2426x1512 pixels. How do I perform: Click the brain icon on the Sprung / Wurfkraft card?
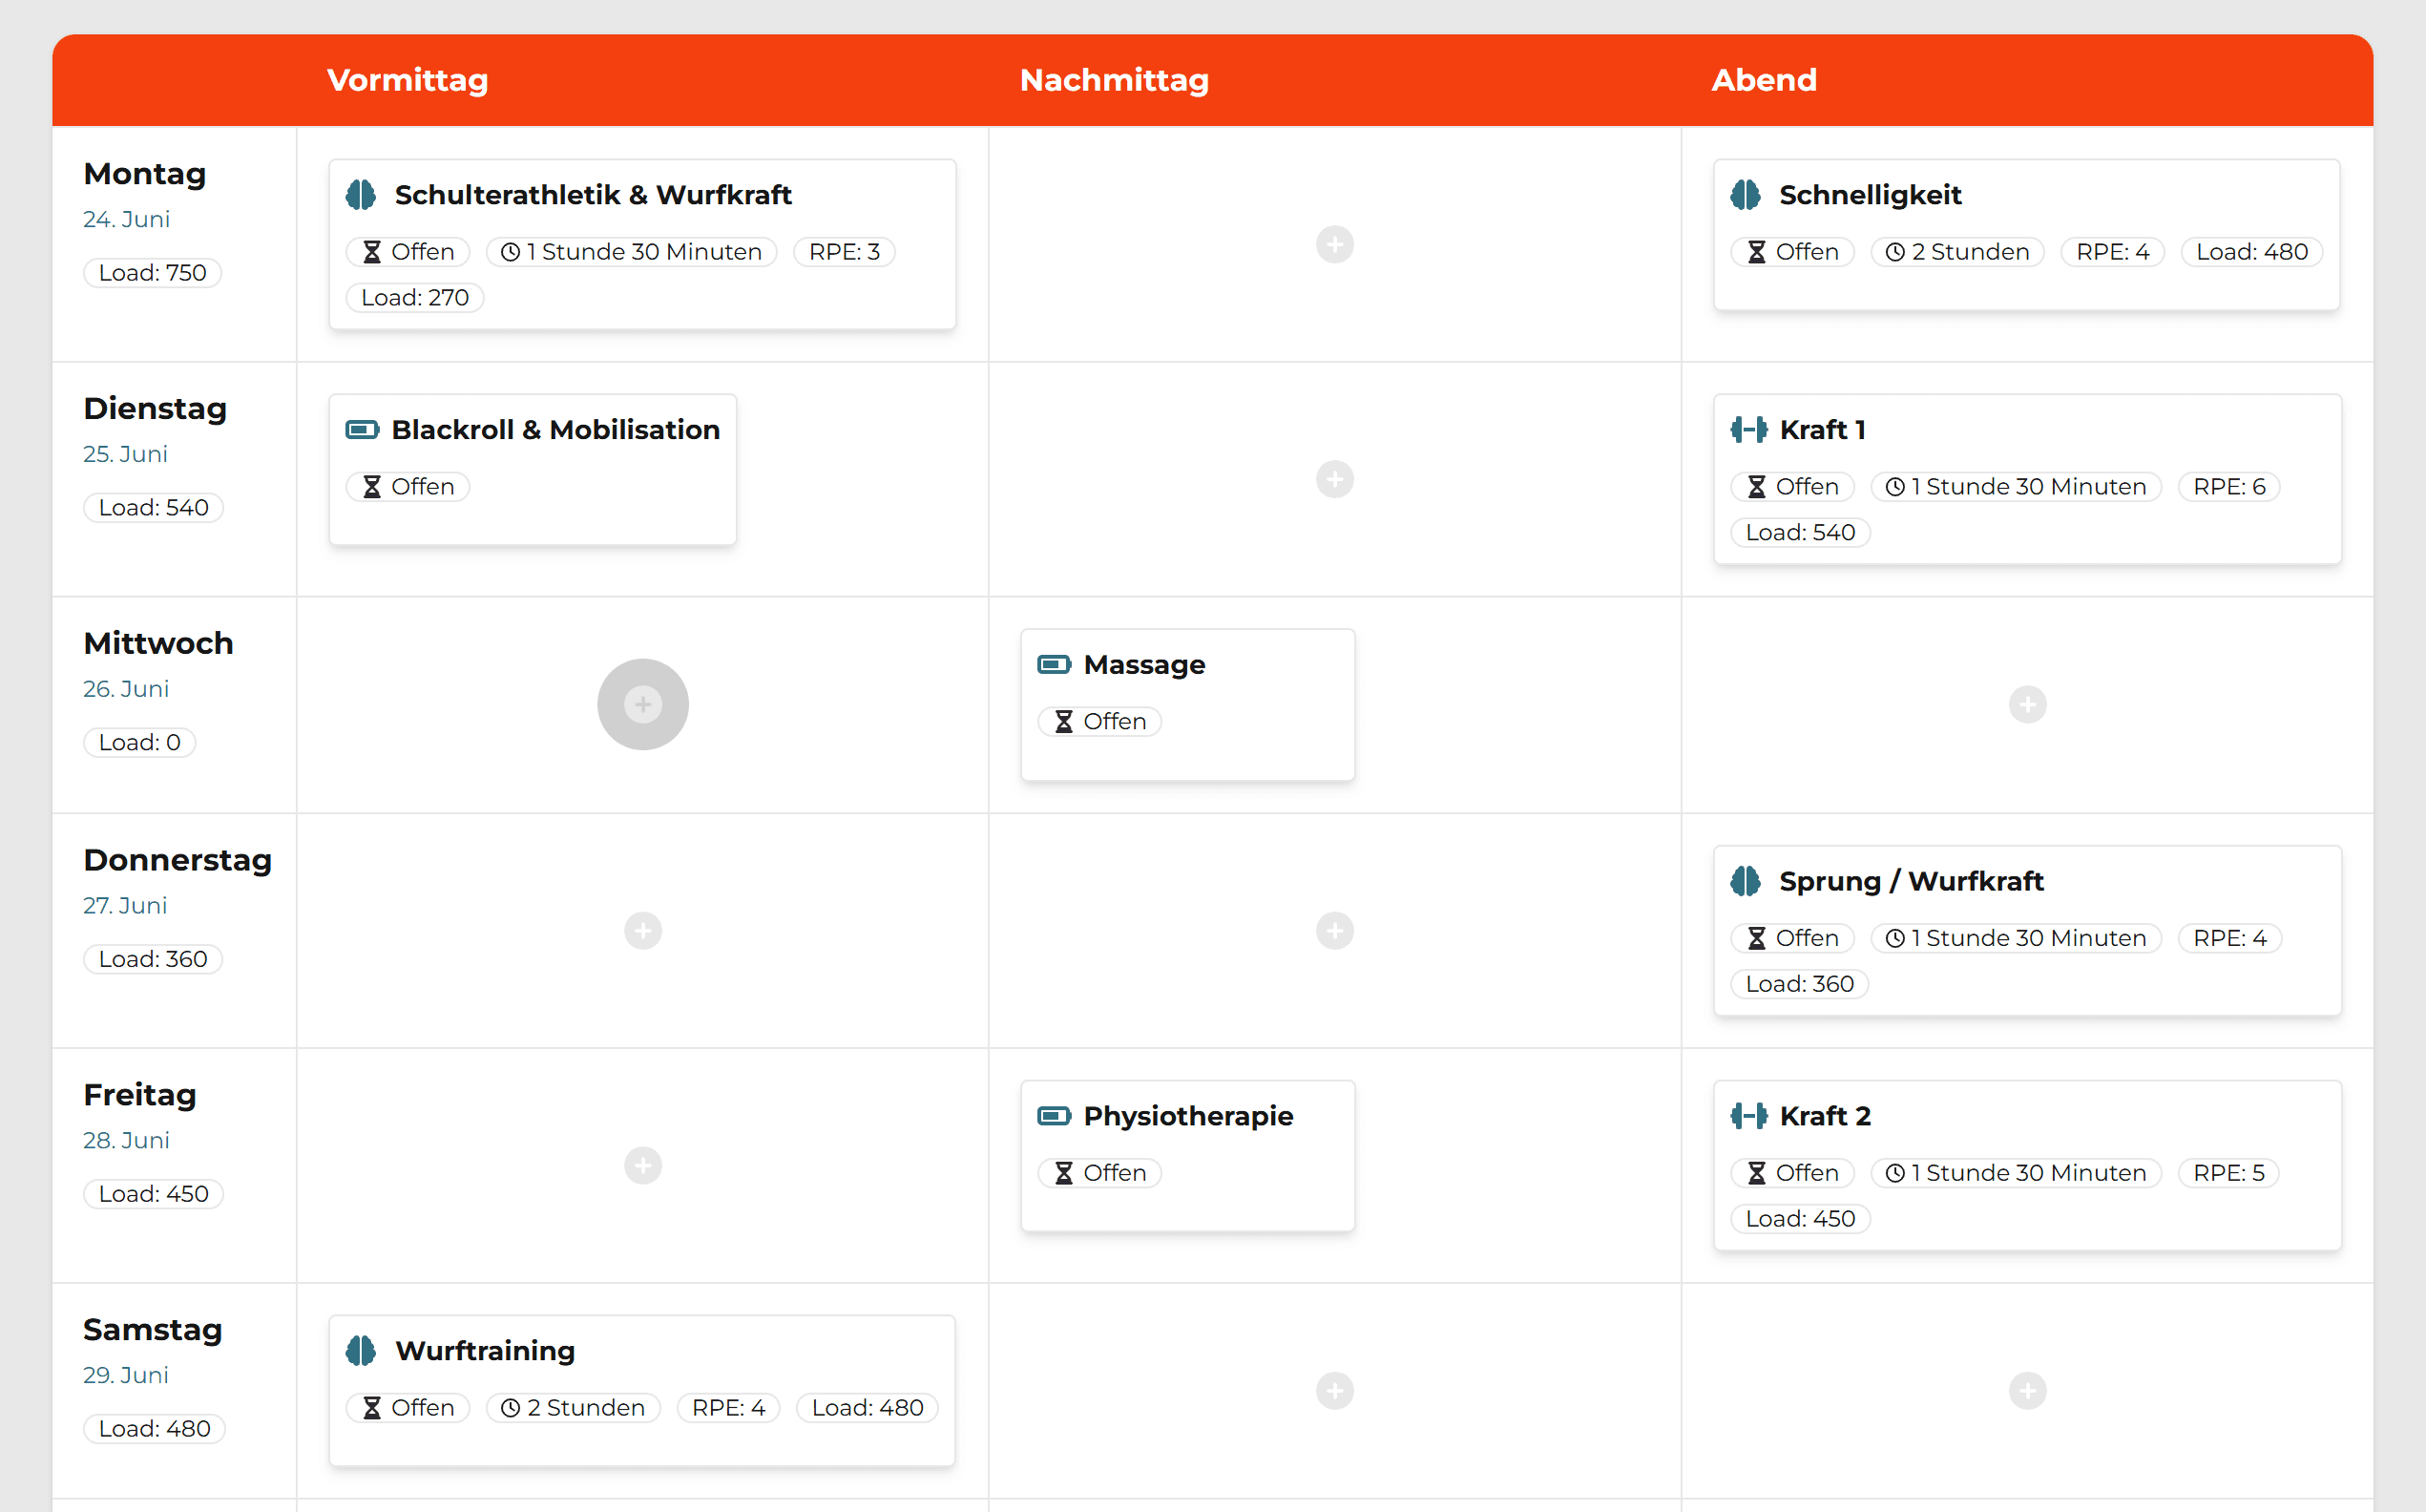(x=1746, y=881)
